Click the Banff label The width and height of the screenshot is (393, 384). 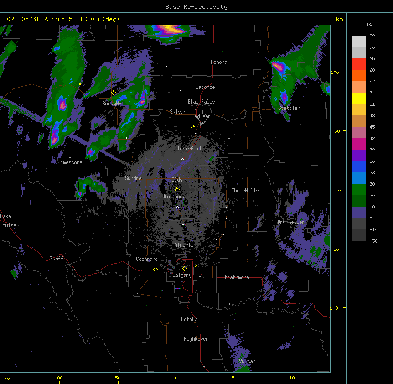pyautogui.click(x=57, y=259)
